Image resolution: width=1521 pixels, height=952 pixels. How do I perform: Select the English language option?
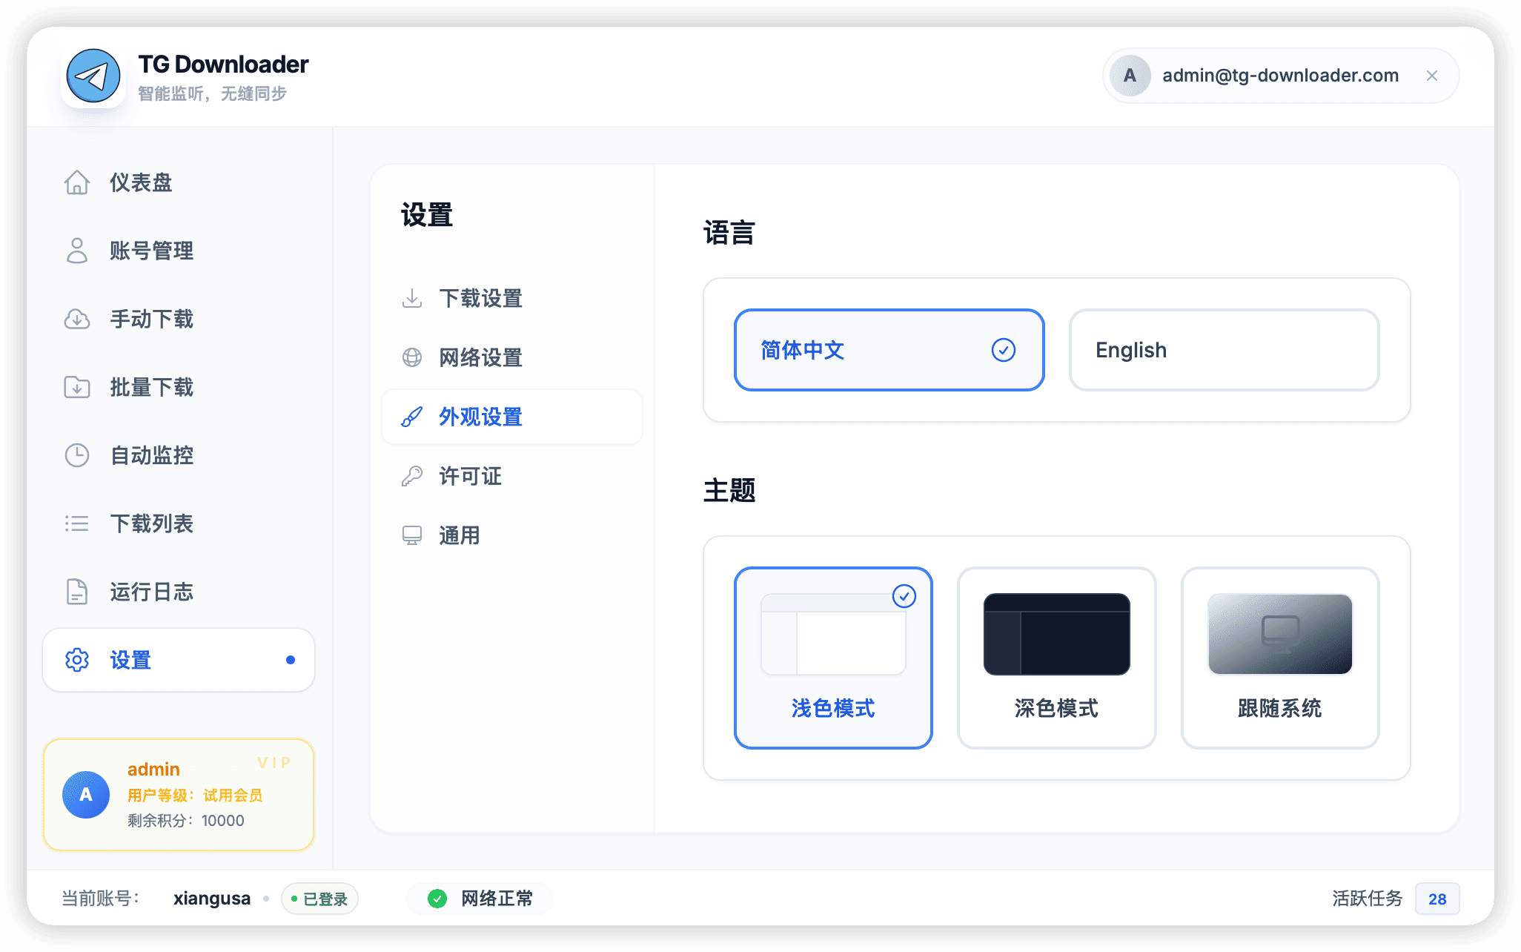(1224, 349)
